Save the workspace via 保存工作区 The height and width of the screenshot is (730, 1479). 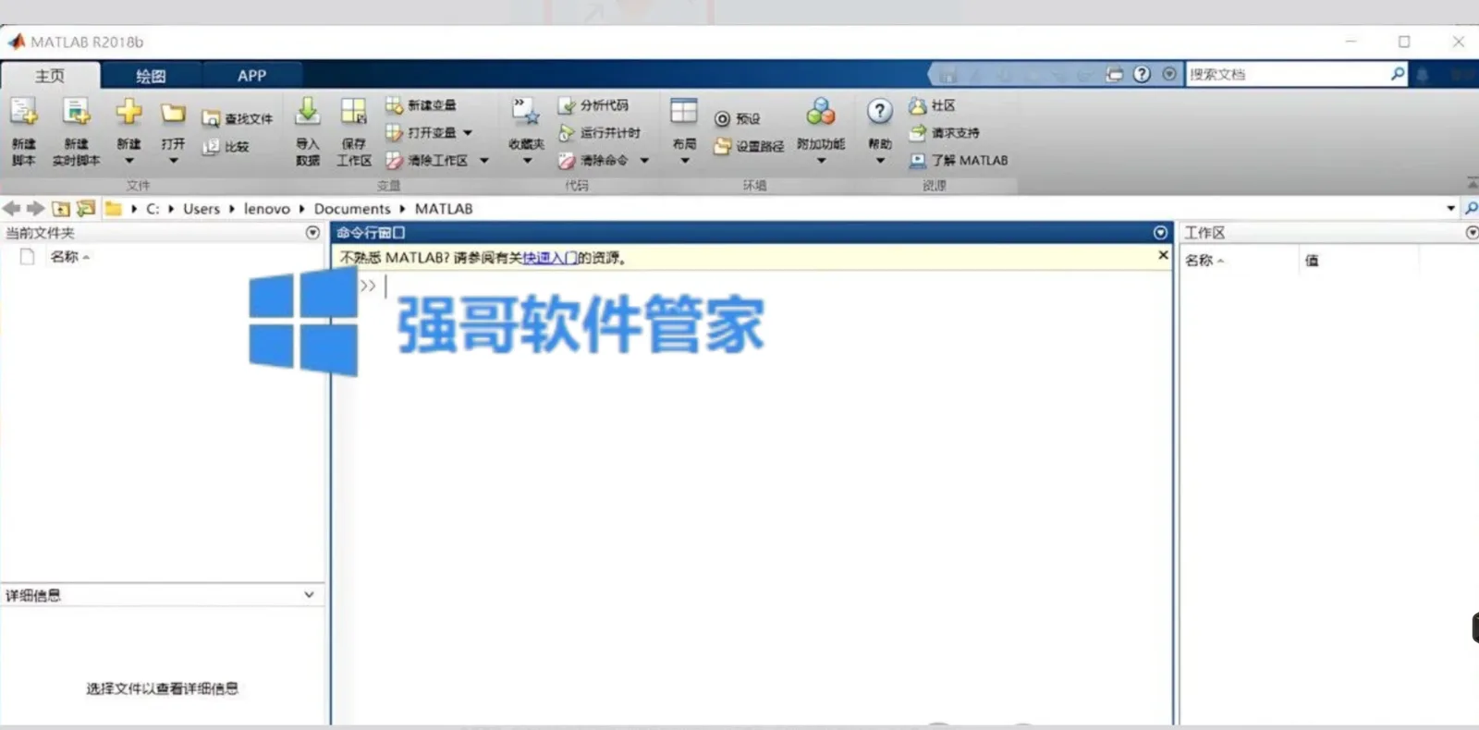353,133
